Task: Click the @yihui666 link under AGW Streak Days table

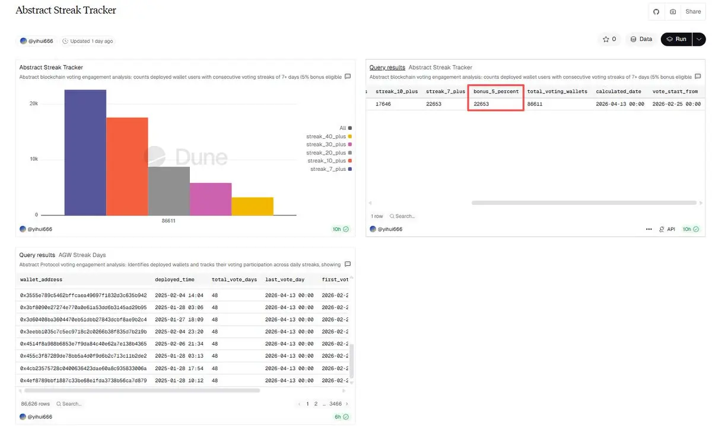Action: (x=36, y=417)
